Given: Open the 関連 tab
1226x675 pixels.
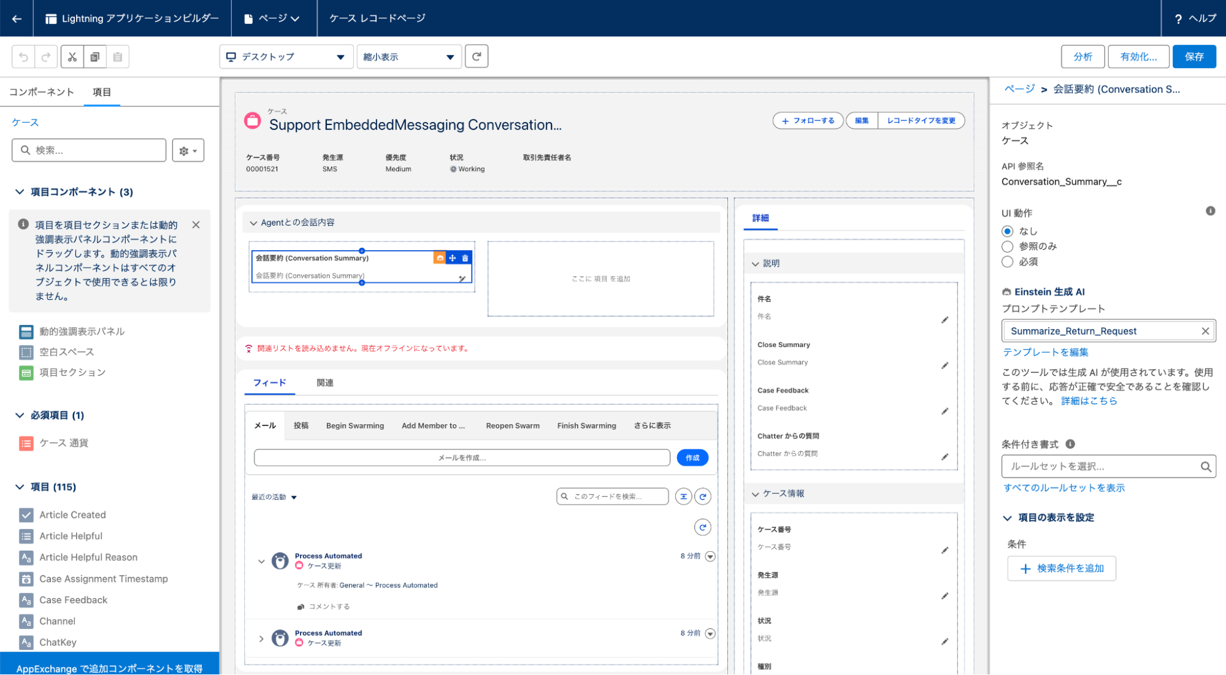Looking at the screenshot, I should (x=325, y=383).
